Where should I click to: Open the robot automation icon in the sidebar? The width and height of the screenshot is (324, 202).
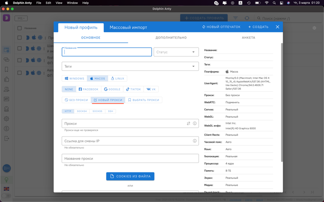click(6, 109)
